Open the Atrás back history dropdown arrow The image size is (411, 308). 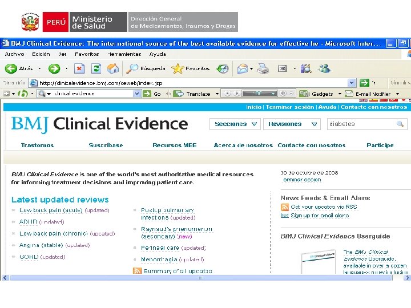[39, 68]
